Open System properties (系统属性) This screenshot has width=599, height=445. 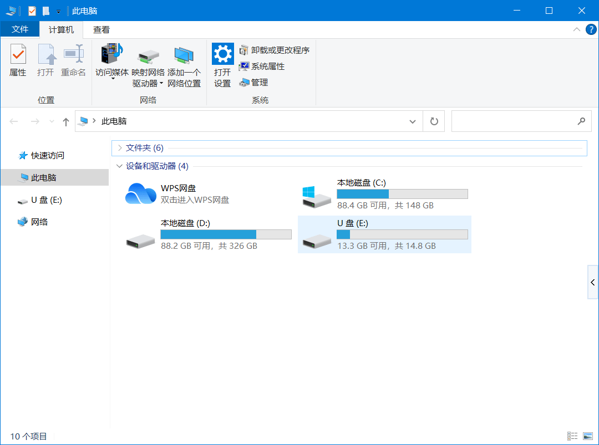click(262, 67)
